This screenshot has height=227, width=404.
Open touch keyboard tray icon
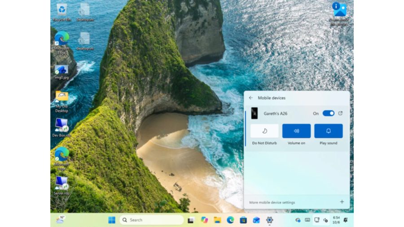(307, 220)
